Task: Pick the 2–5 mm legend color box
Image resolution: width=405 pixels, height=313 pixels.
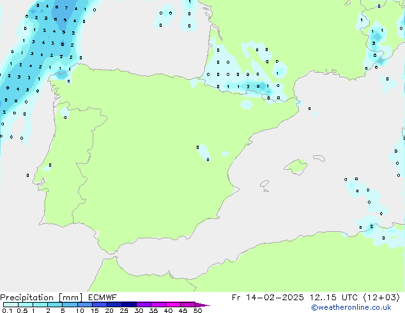Action: tap(55, 305)
